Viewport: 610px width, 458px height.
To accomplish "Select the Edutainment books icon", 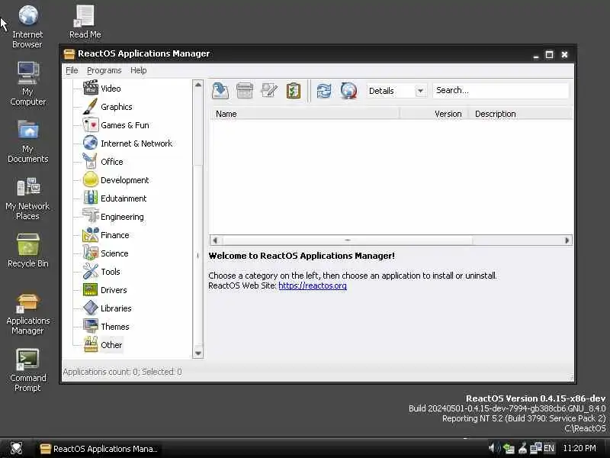I will click(x=90, y=198).
